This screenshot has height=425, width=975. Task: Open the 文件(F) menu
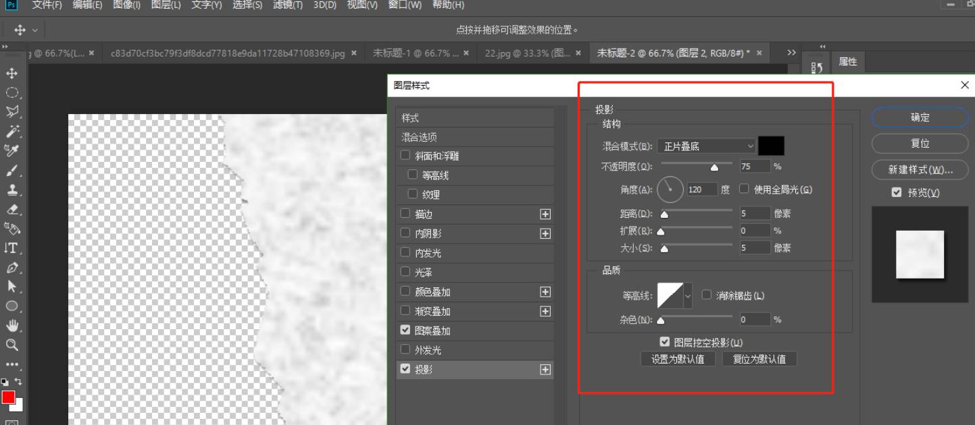point(47,5)
